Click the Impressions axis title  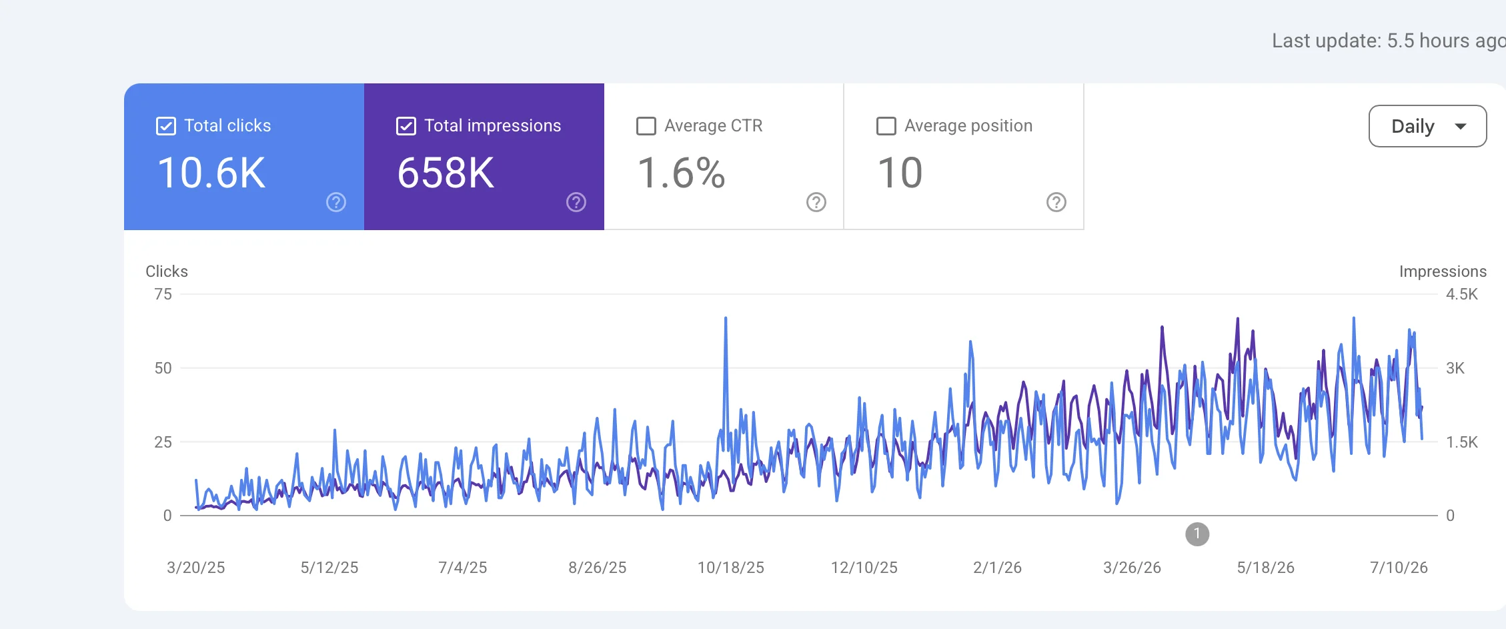tap(1443, 271)
